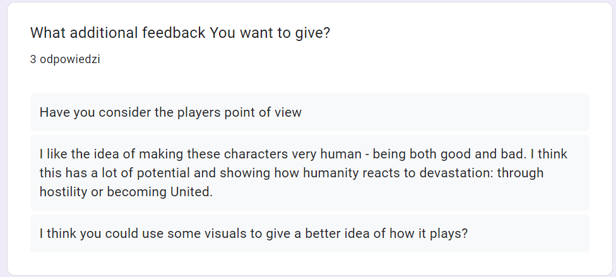Click the line starting "I like the idea"
The width and height of the screenshot is (616, 277).
pos(304,153)
